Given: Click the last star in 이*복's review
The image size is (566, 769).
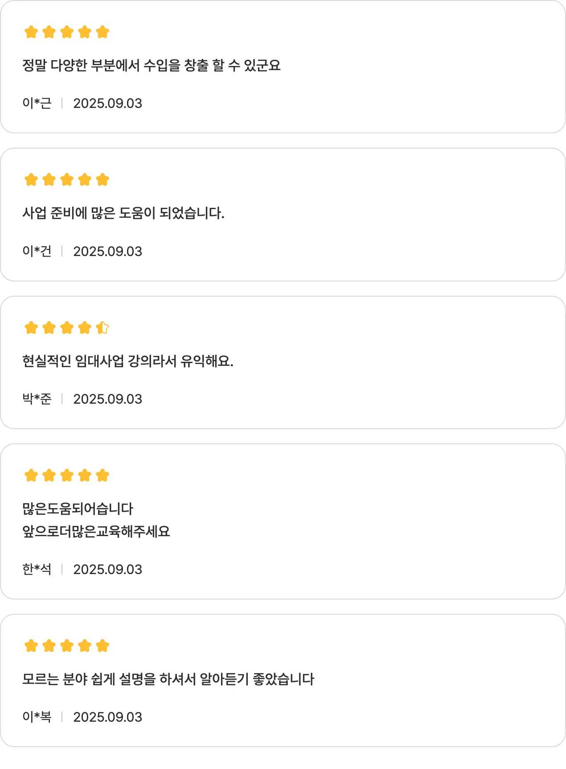Looking at the screenshot, I should point(103,645).
